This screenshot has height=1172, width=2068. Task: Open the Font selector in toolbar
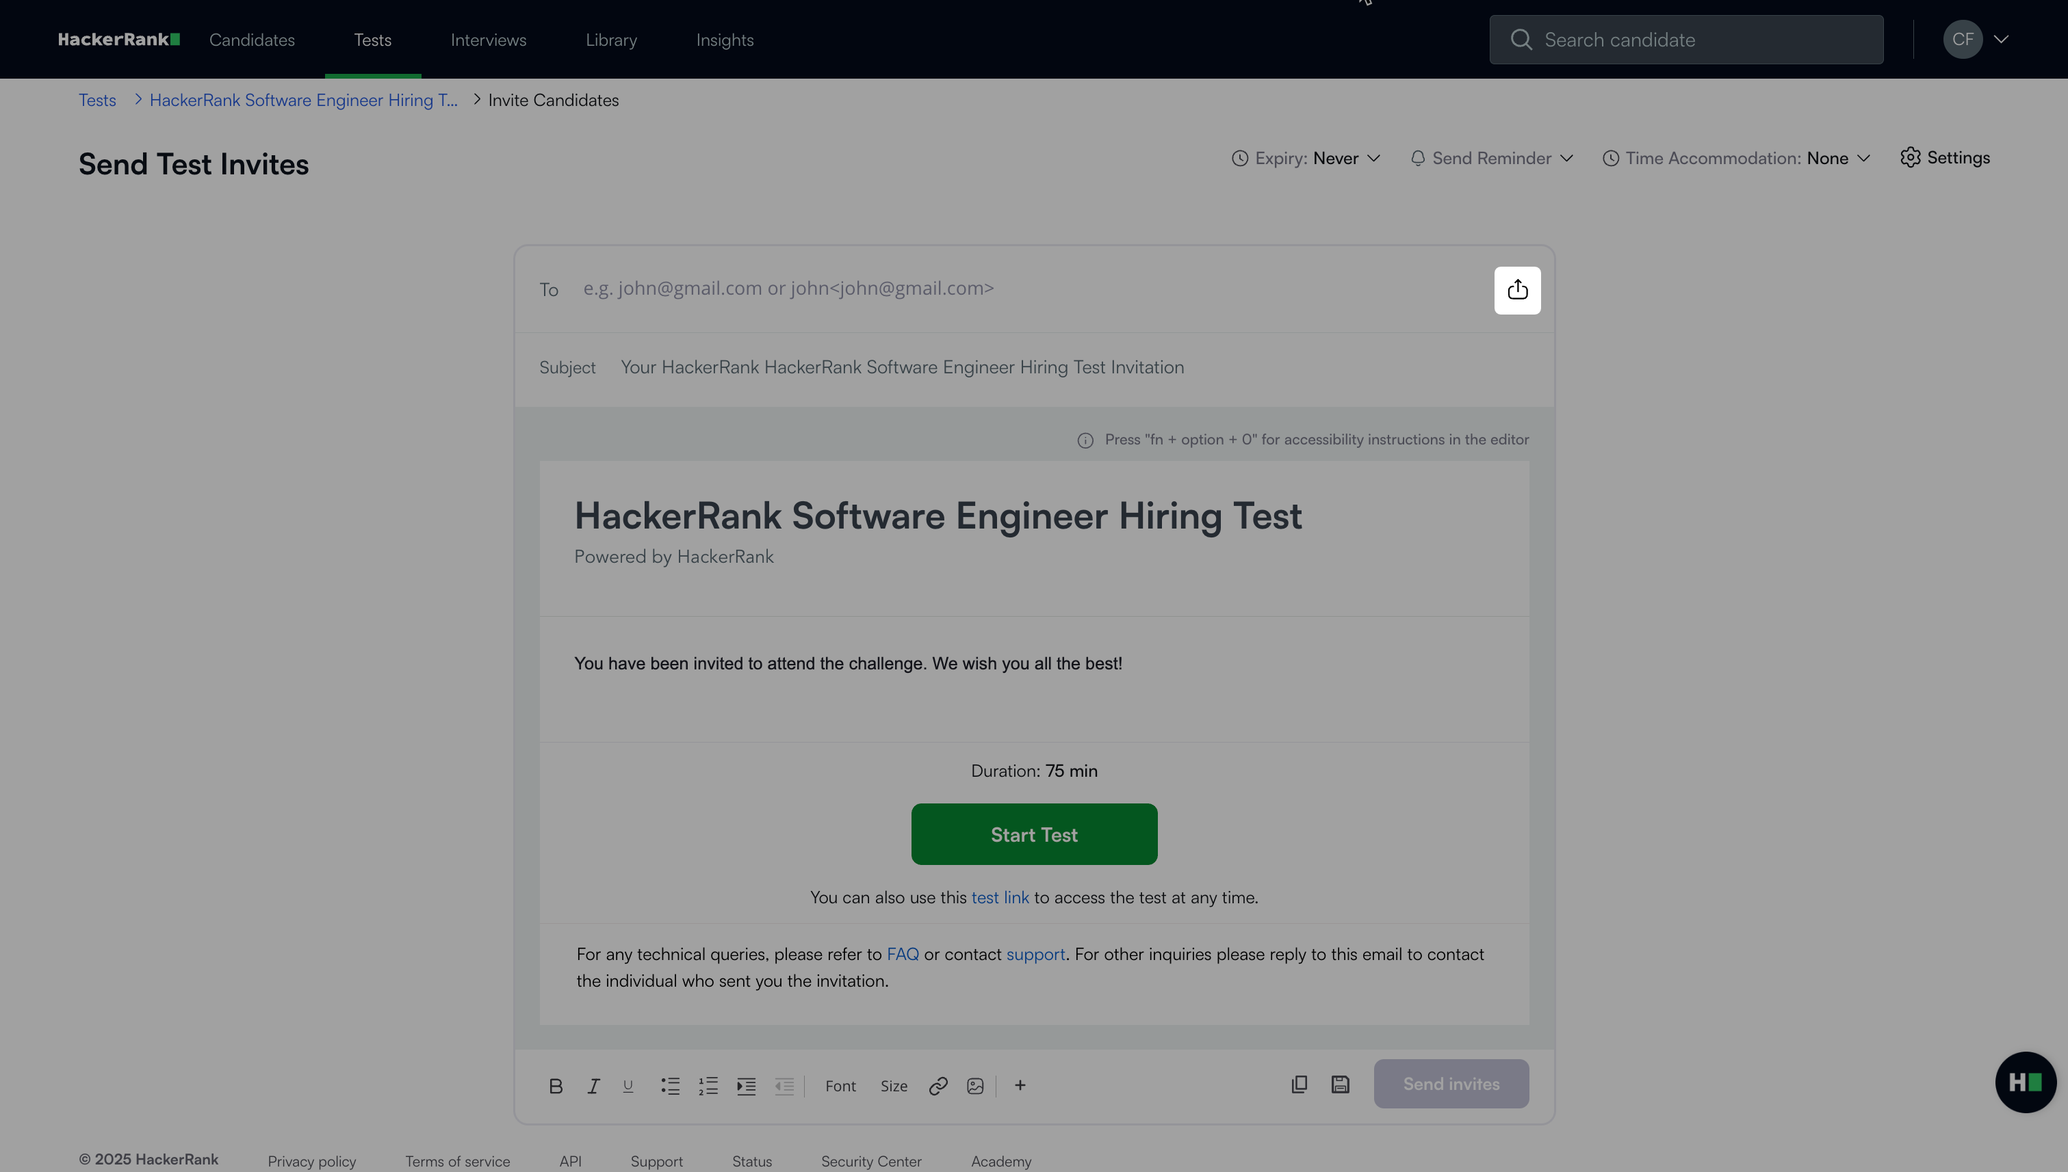(x=840, y=1086)
